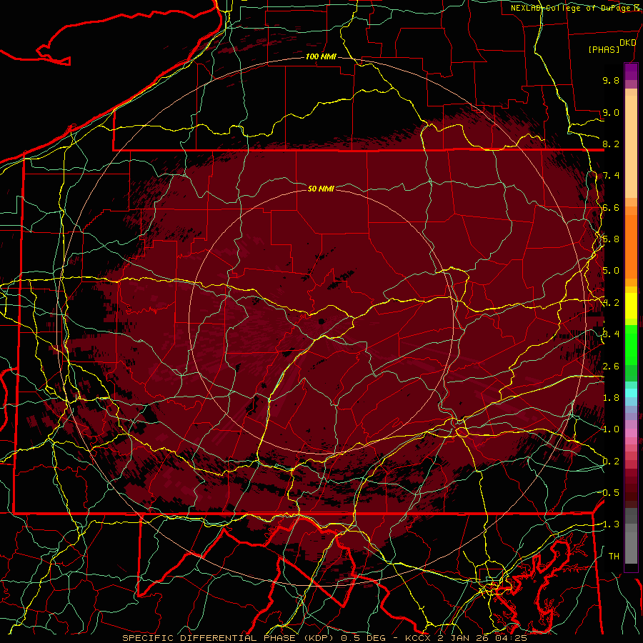The image size is (643, 643).
Task: Click the DKD legend unit label
Action: pos(627,43)
